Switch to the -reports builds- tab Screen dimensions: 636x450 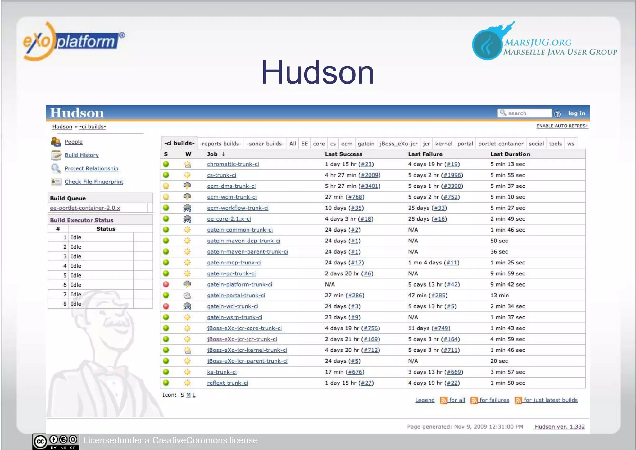220,144
